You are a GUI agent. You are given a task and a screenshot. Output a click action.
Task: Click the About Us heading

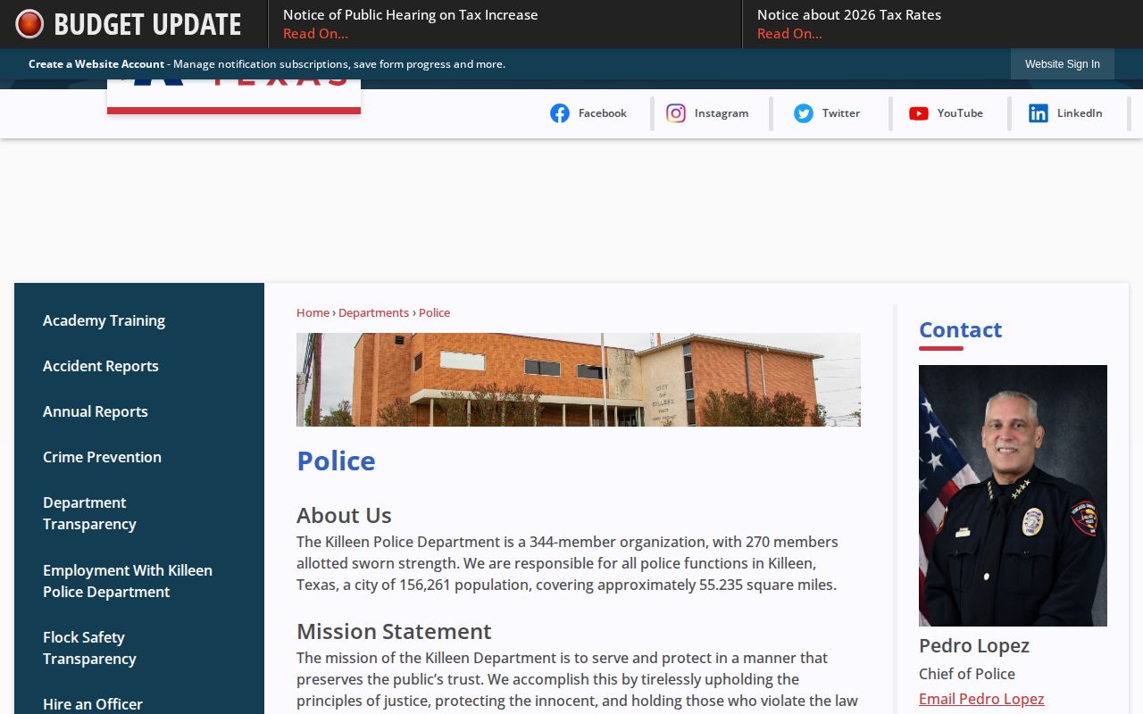point(344,515)
